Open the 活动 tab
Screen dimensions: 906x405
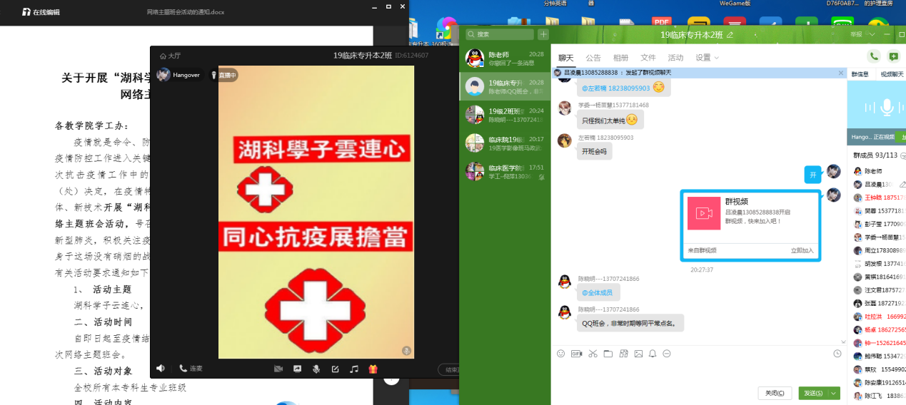point(675,58)
